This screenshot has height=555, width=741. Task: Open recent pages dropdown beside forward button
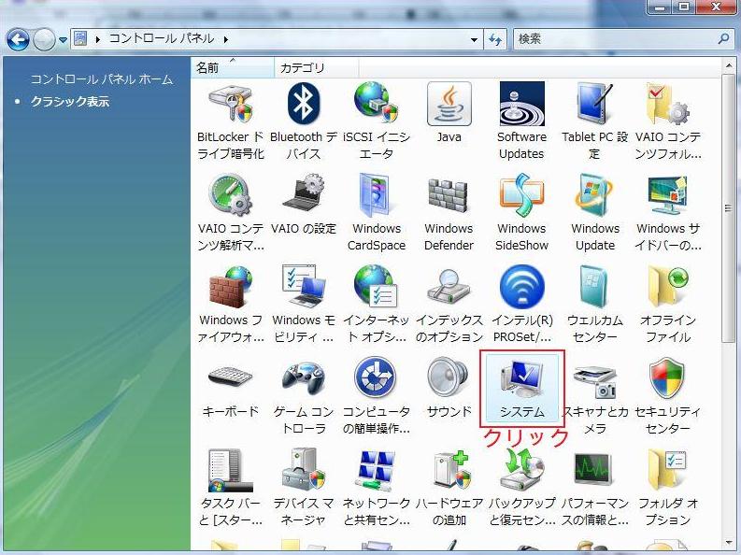pos(64,39)
